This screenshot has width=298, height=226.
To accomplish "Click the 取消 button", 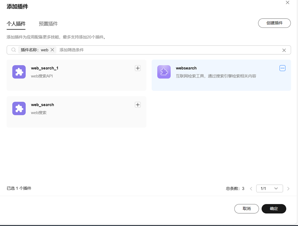I will [246, 209].
